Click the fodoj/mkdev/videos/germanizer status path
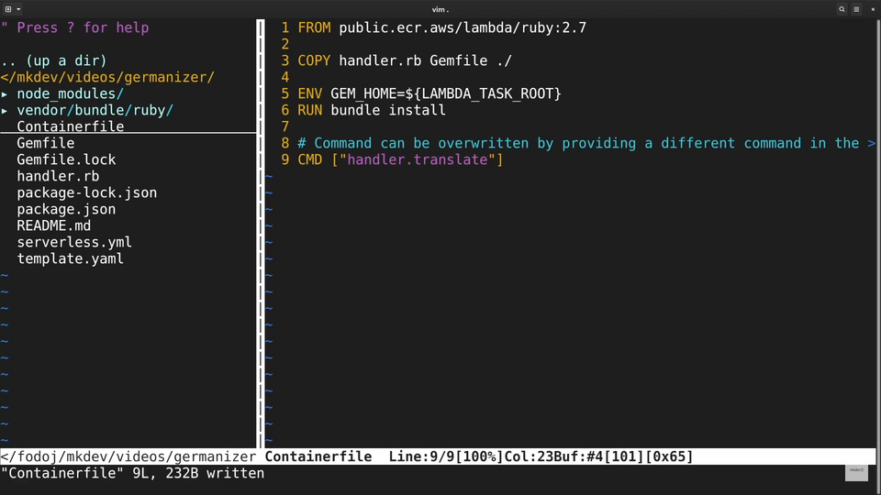Screen dimensions: 881x495 click(128, 456)
